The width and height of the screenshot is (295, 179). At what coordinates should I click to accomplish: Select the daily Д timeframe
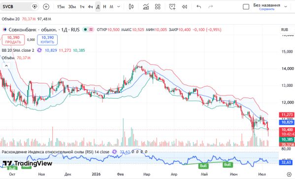(98, 7)
